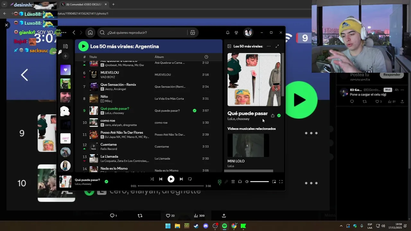Open more options in Now Playing panel
The image size is (411, 231).
point(268,46)
